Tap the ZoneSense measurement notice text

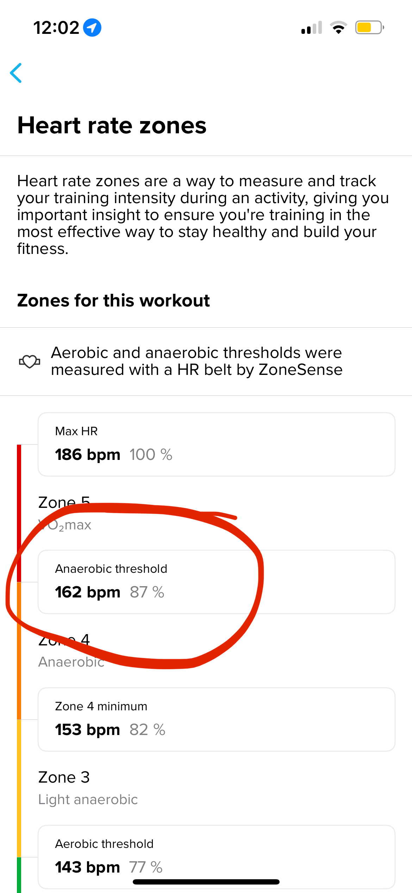click(x=196, y=361)
